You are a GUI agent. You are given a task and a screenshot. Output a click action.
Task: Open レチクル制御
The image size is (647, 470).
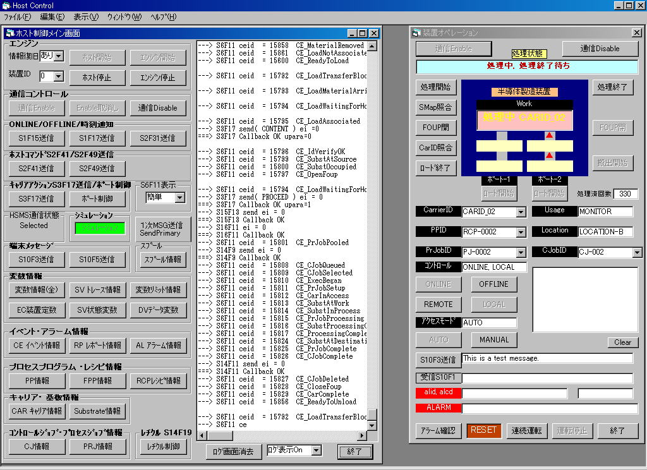point(163,447)
